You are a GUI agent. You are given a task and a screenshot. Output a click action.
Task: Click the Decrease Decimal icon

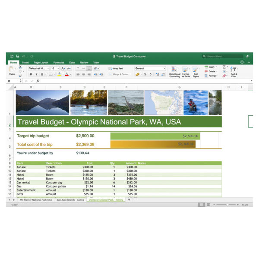(x=163, y=74)
